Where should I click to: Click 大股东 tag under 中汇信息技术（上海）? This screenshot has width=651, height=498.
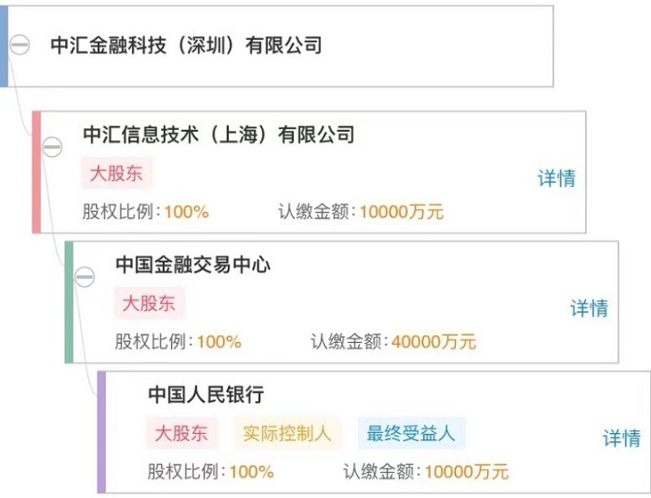[116, 173]
